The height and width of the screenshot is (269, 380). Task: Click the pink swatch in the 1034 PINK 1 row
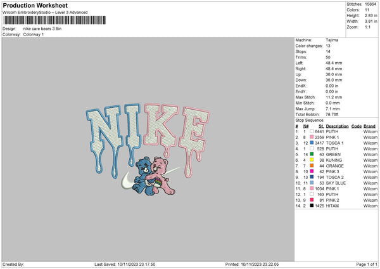312,188
